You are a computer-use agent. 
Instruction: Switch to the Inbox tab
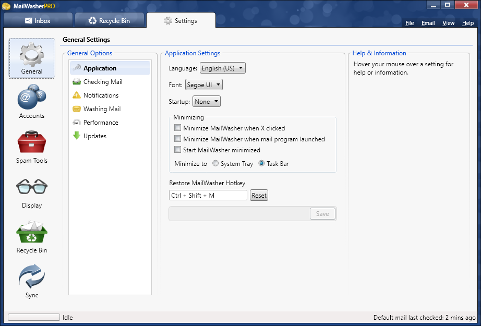click(x=38, y=20)
